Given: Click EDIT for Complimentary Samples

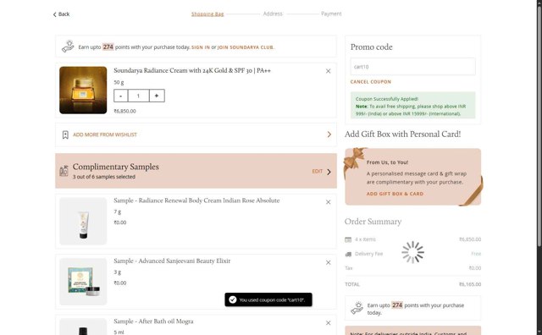Looking at the screenshot, I should [x=317, y=171].
